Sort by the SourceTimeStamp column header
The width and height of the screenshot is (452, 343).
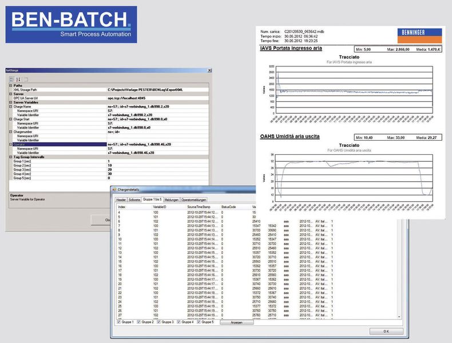199,207
